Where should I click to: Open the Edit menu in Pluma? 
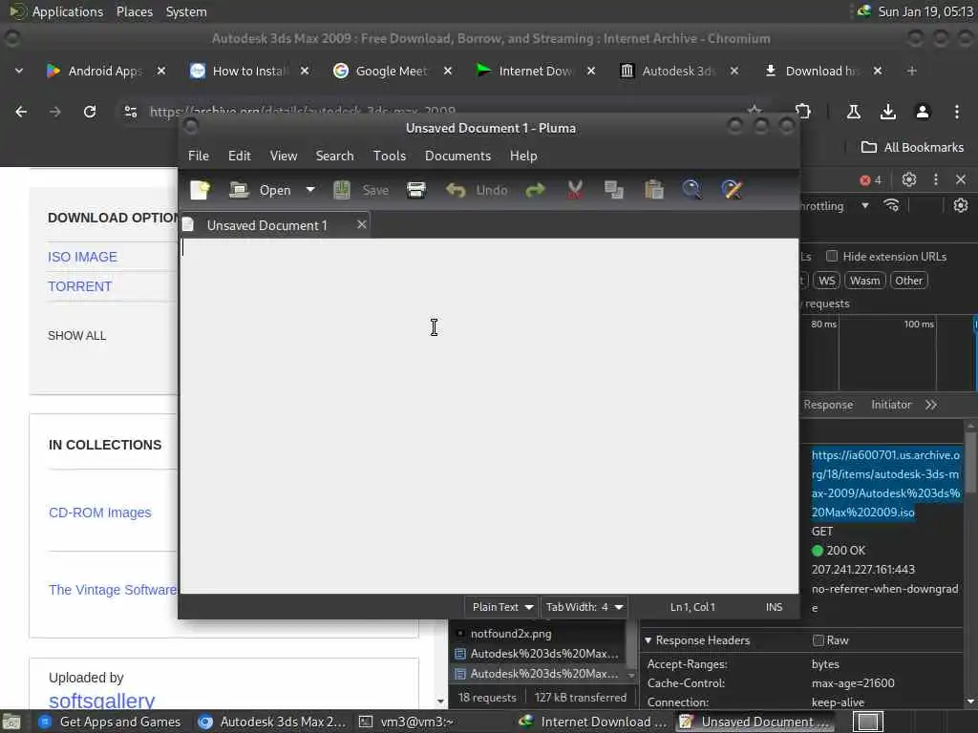(240, 156)
